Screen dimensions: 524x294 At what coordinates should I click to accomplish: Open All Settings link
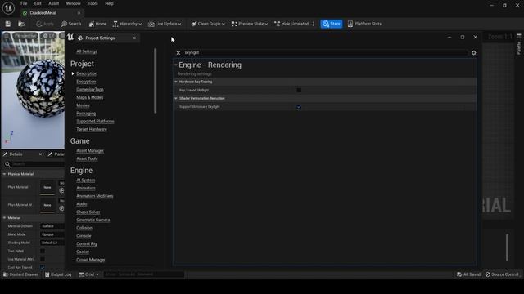87,51
